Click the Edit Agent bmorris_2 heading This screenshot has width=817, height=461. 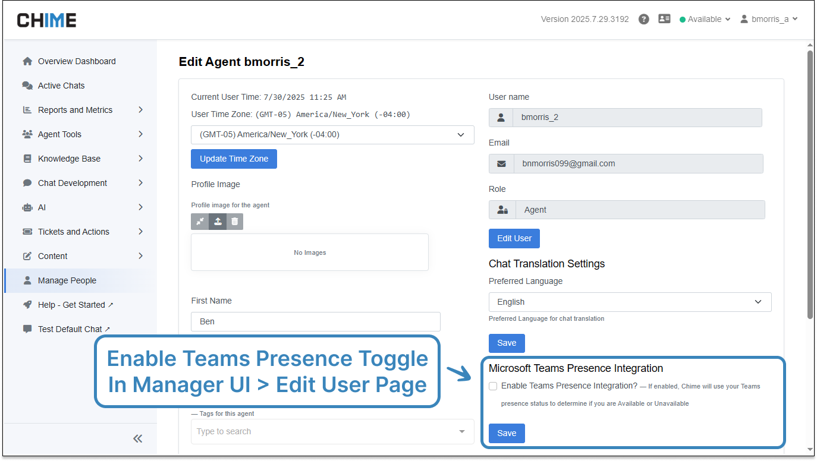[241, 62]
